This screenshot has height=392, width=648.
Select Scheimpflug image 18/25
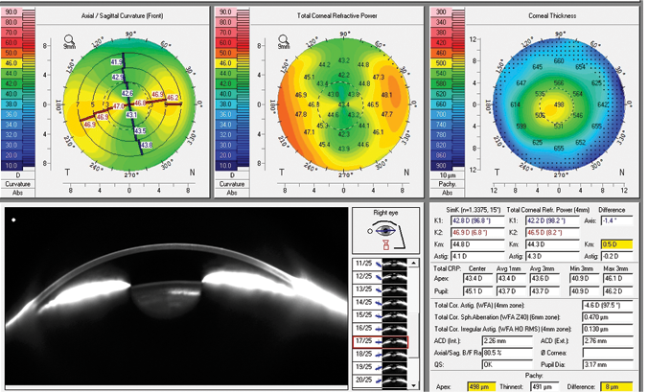point(381,354)
